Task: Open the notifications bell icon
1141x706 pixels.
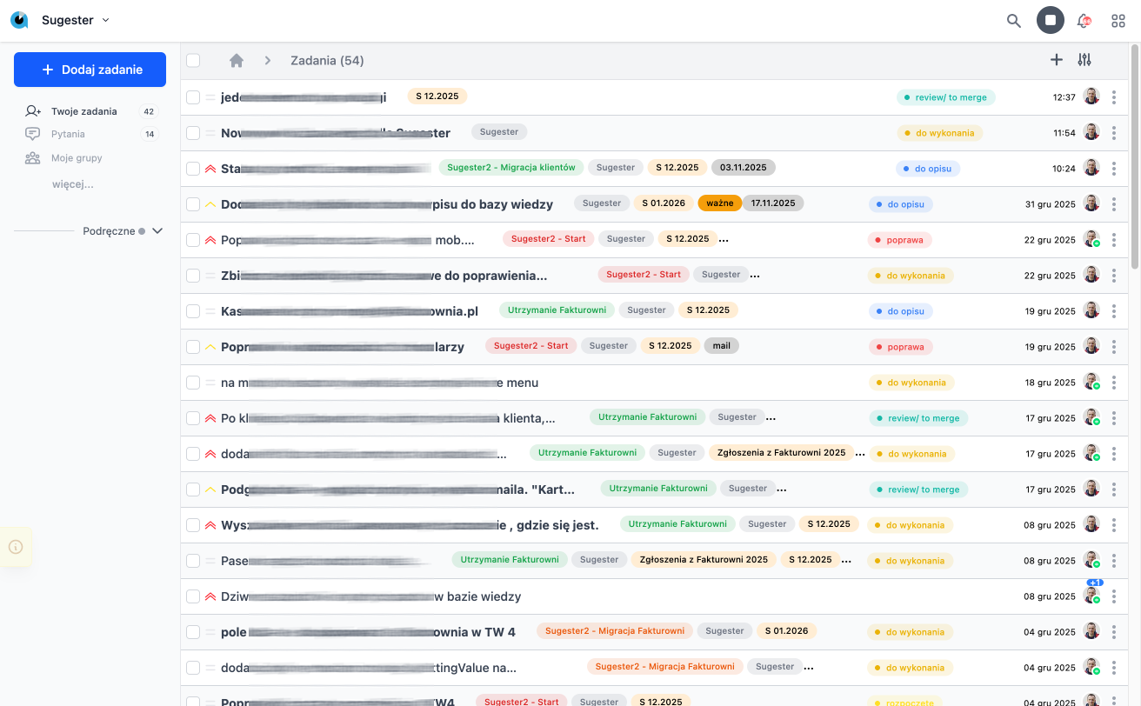Action: [x=1084, y=21]
